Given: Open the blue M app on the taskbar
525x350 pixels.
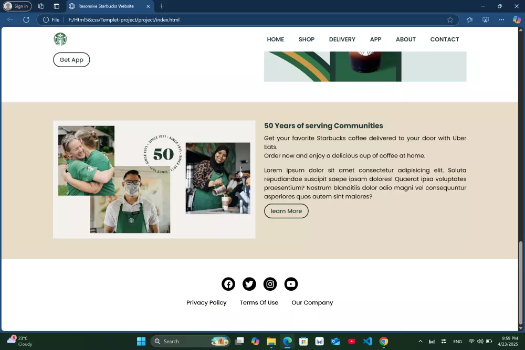Looking at the screenshot, I should tap(319, 341).
